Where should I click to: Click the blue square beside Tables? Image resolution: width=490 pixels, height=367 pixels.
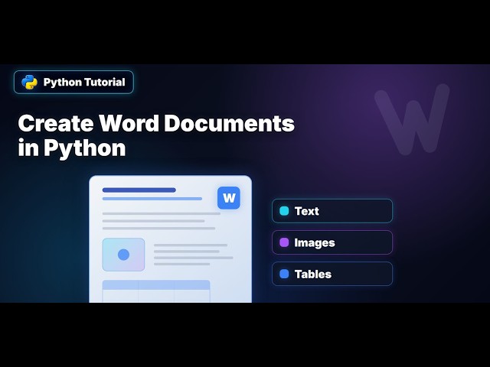point(284,274)
